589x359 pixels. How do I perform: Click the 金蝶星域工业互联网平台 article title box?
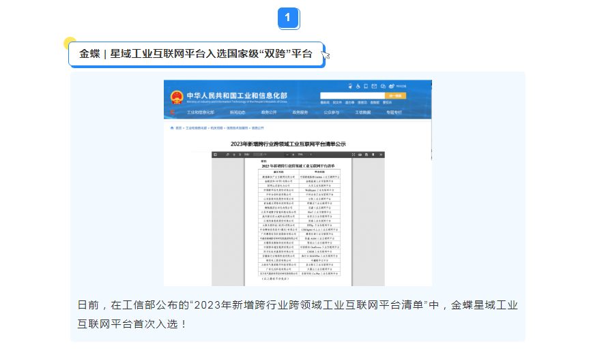[x=197, y=54]
